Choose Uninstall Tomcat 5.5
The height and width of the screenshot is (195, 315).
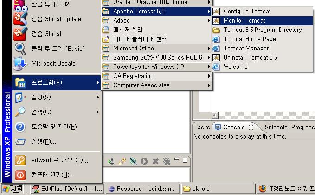pyautogui.click(x=263, y=57)
